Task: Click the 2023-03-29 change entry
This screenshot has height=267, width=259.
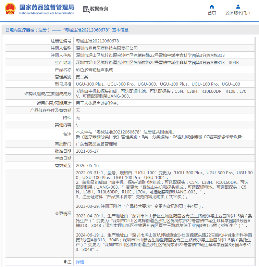Action: 140,206
